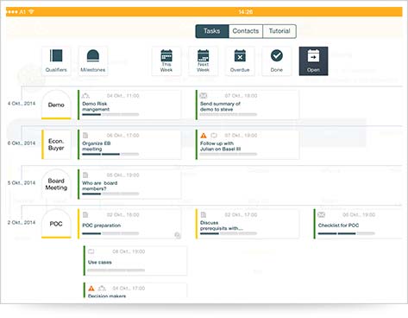Click note icon on POC preparation task
Viewport: 408px width, 318px height.
click(x=85, y=215)
